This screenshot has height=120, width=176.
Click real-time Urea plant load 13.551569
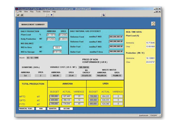tap(150, 46)
